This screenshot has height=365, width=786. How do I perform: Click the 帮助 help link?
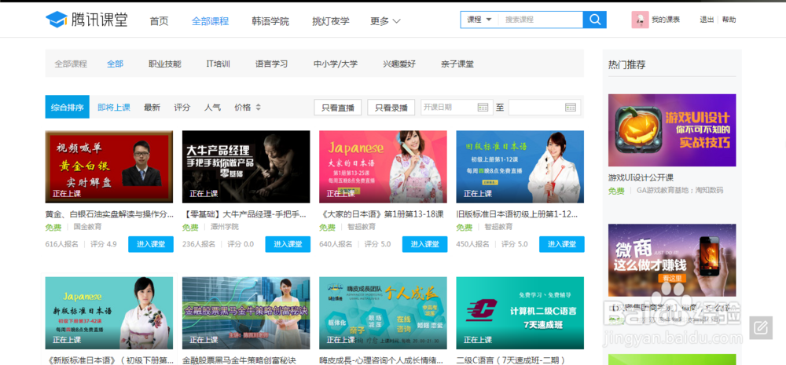click(x=729, y=20)
